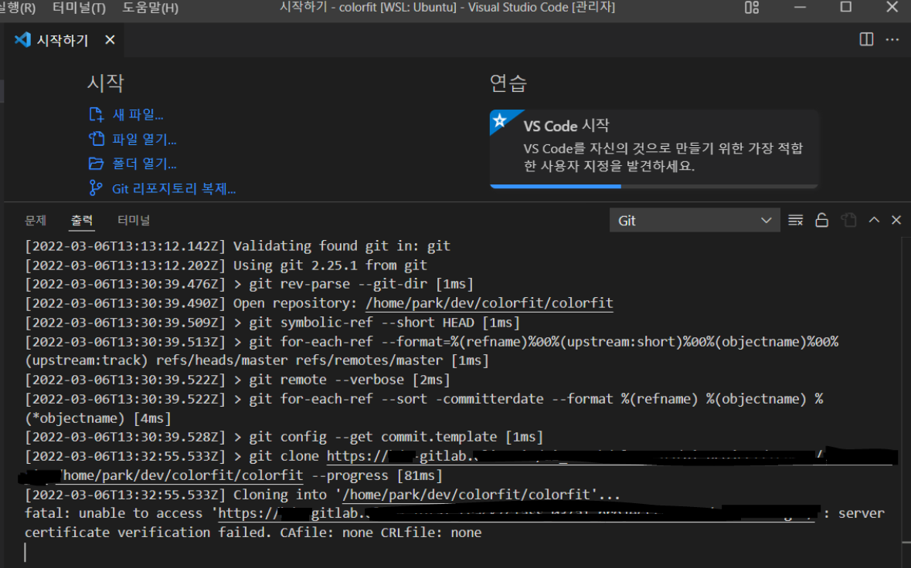Click the path link in the Cloning into line
The width and height of the screenshot is (911, 568).
(x=466, y=495)
